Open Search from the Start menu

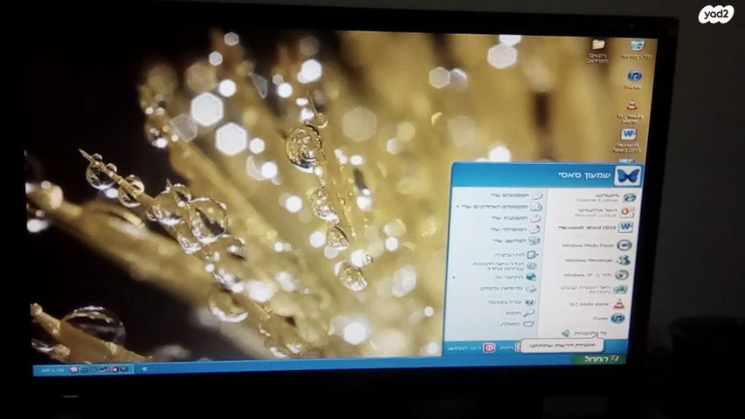pos(520,313)
